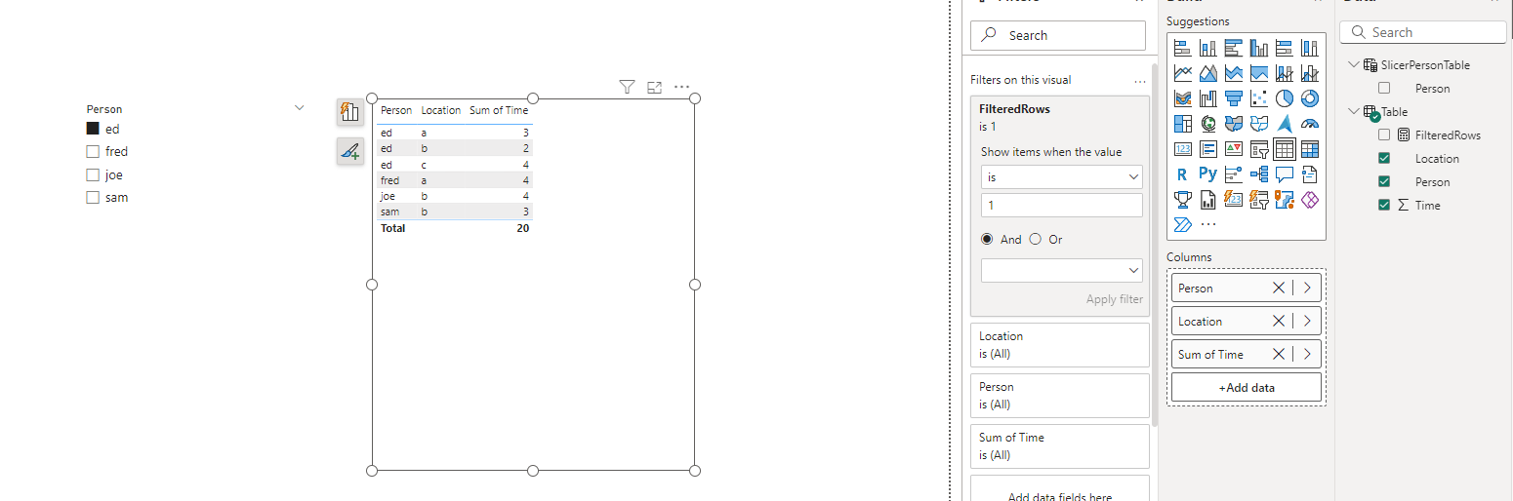Click the Filters pane search box
Image resolution: width=1513 pixels, height=501 pixels.
coord(1058,35)
